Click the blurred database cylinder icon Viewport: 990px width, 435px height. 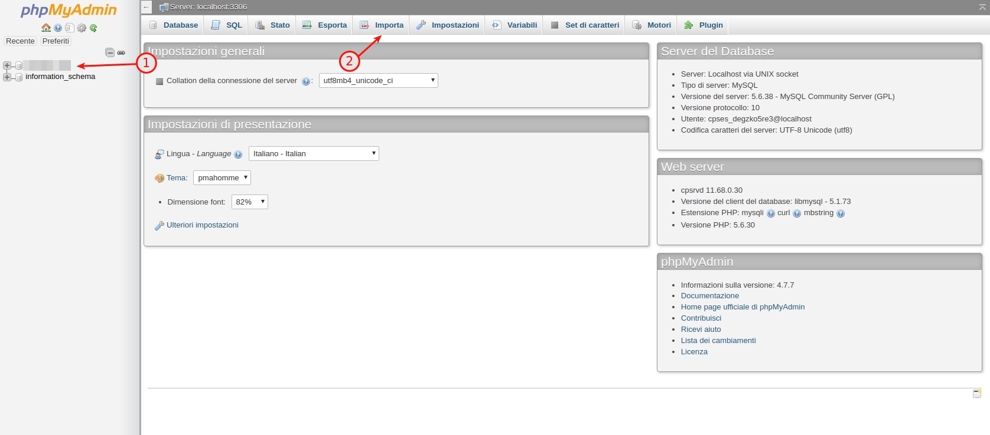(19, 65)
